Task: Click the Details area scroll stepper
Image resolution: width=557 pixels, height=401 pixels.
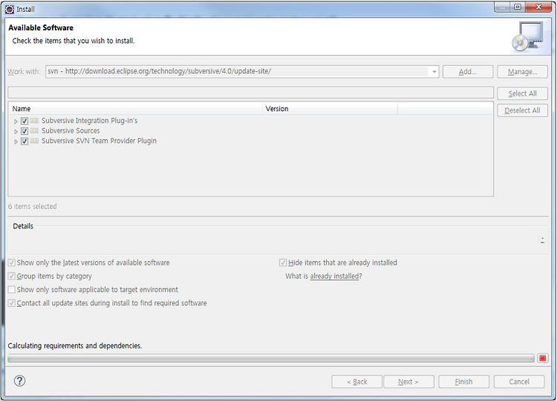Action: tap(542, 240)
